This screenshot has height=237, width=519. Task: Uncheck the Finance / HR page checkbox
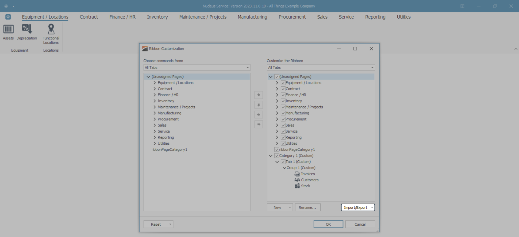tap(283, 95)
